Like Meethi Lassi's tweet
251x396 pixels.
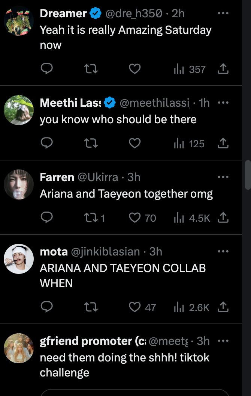134,143
